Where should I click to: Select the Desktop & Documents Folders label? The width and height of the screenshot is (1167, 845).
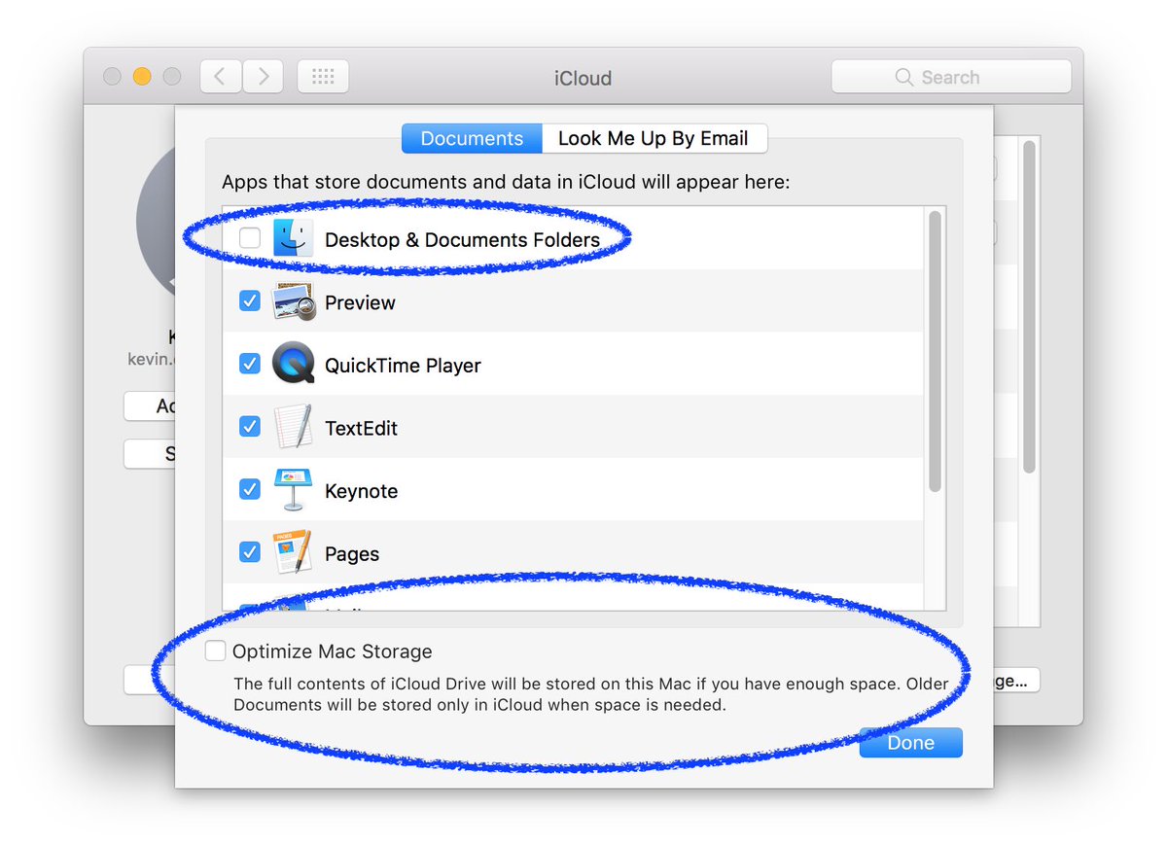[x=462, y=239]
